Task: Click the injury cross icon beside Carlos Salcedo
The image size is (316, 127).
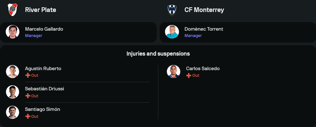Action: [x=189, y=76]
